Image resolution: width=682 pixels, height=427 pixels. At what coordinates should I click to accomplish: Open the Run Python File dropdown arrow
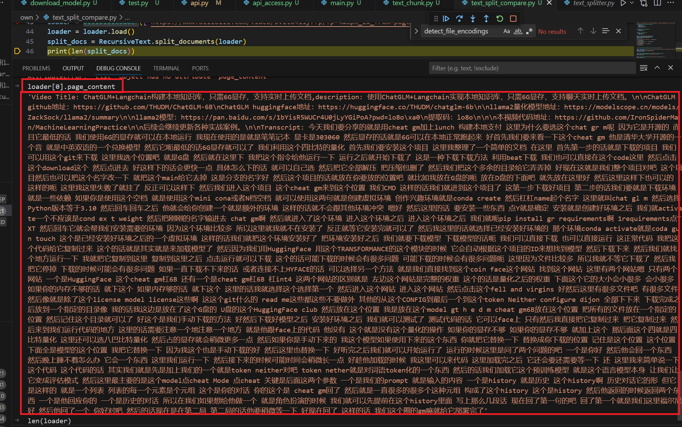tap(632, 3)
